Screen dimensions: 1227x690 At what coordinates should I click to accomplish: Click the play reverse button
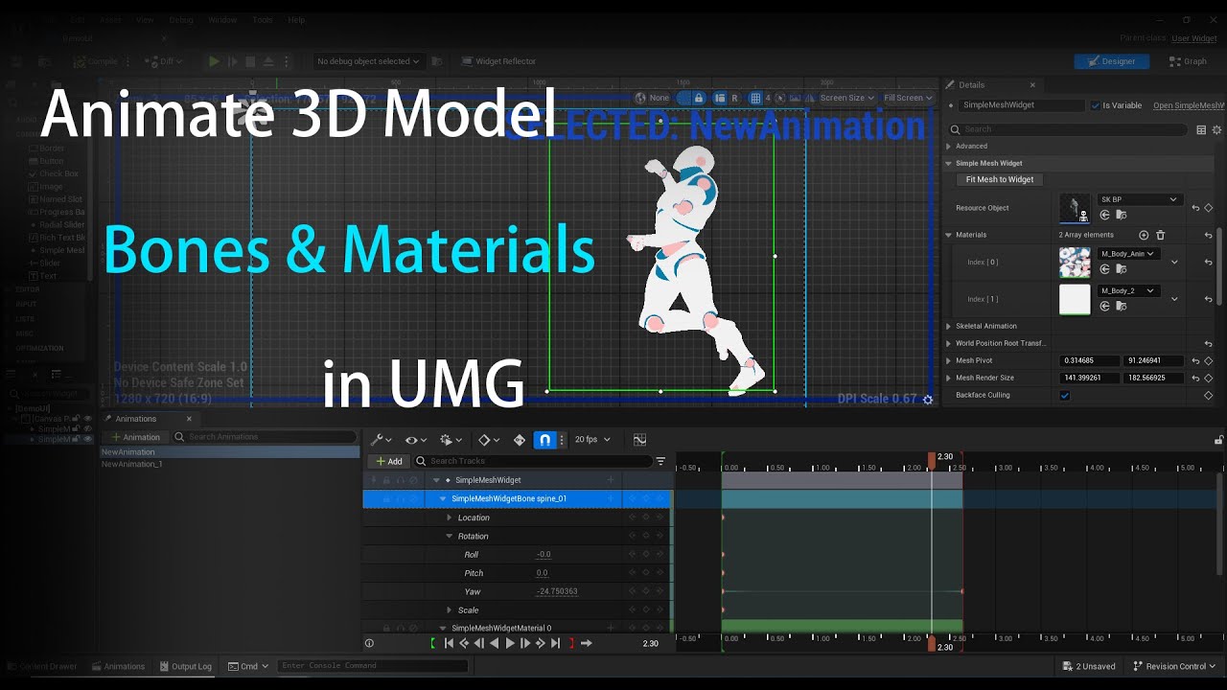495,644
